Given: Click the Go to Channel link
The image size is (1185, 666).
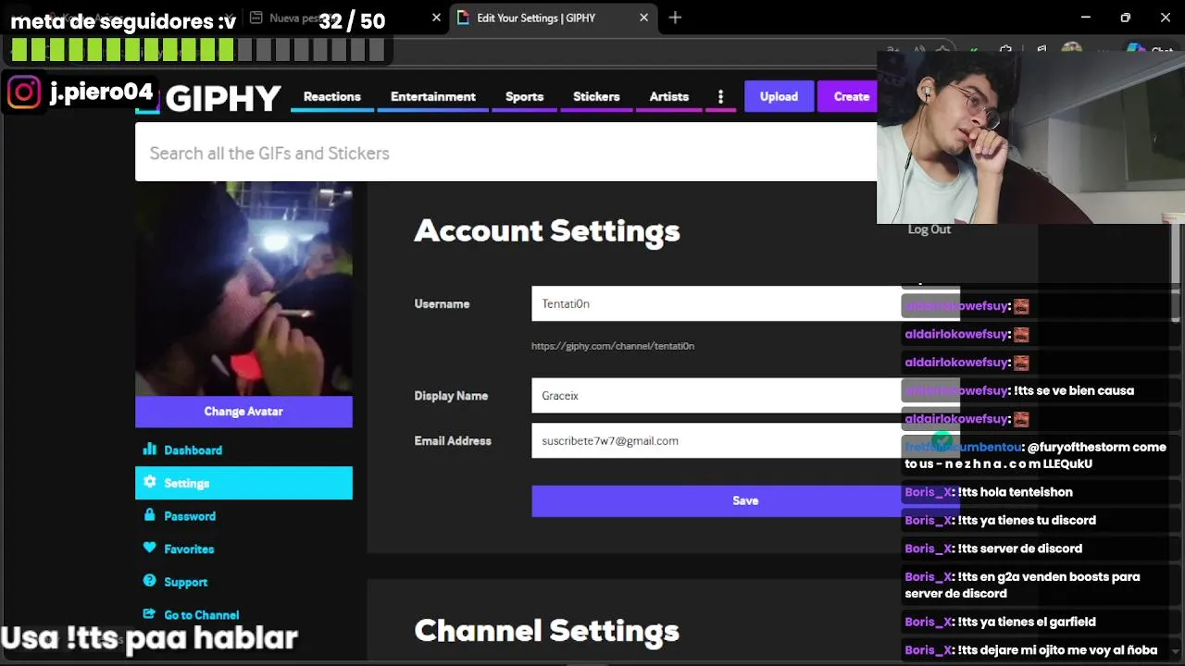Looking at the screenshot, I should (x=202, y=615).
